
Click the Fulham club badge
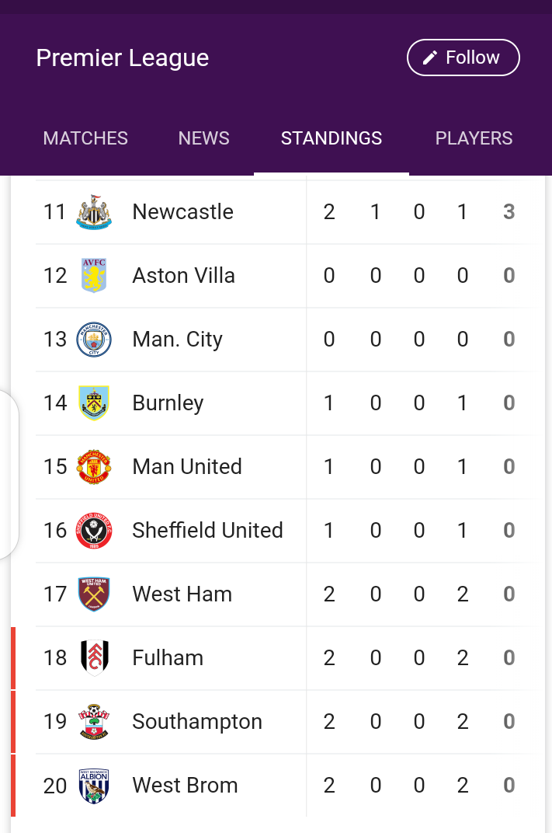point(95,658)
